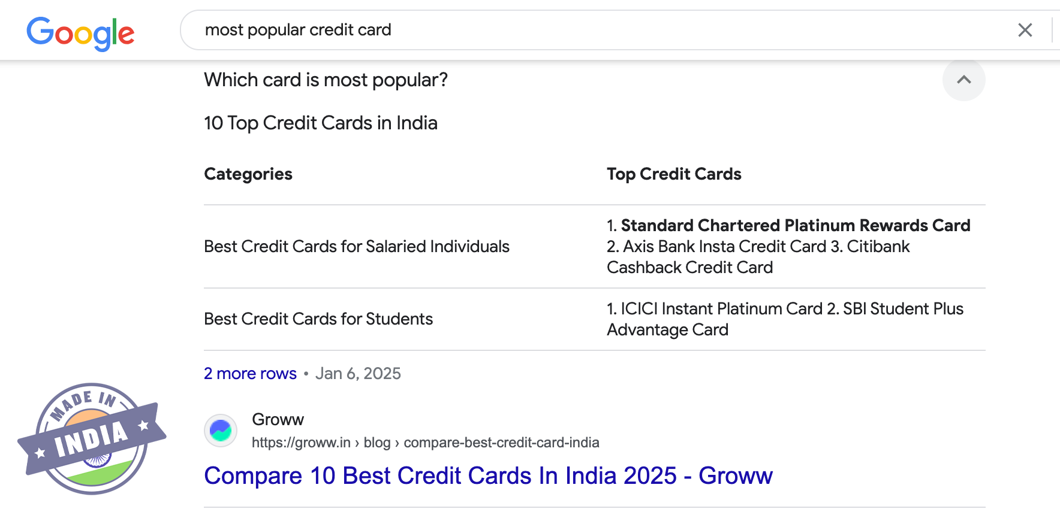Click the Made in India badge
Image resolution: width=1060 pixels, height=515 pixels.
[92, 439]
